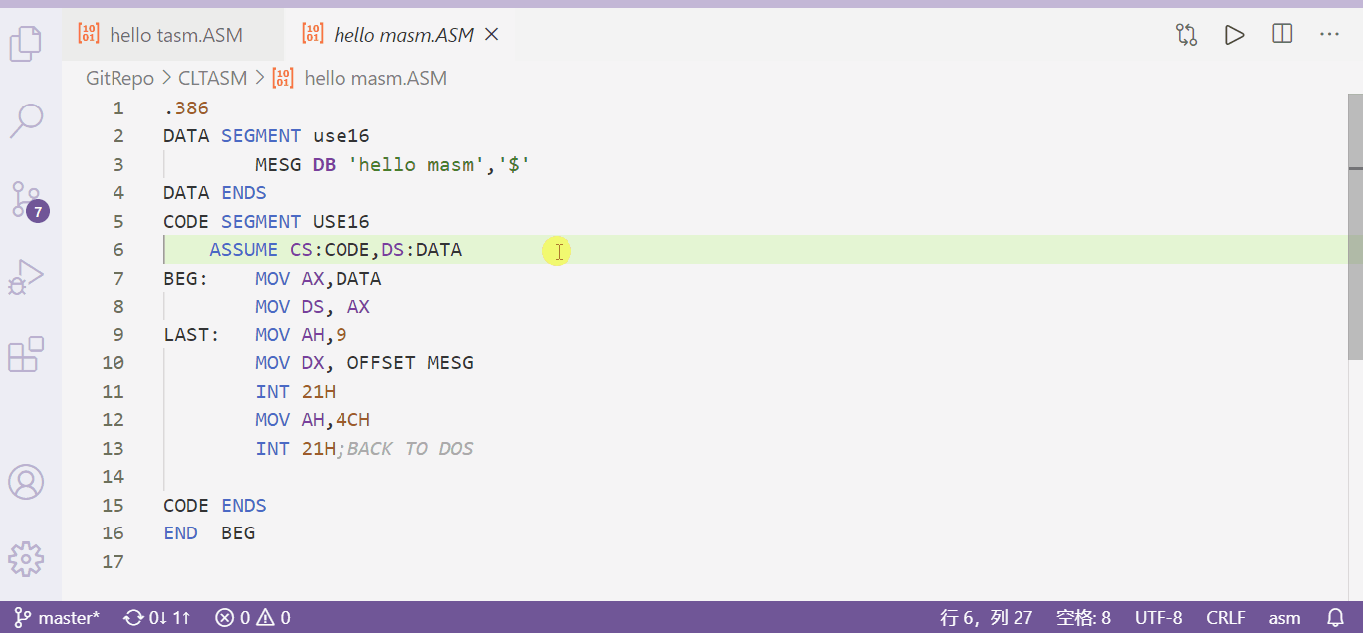Open the Explorer view
Screen dimensions: 1363x633
[x=26, y=44]
